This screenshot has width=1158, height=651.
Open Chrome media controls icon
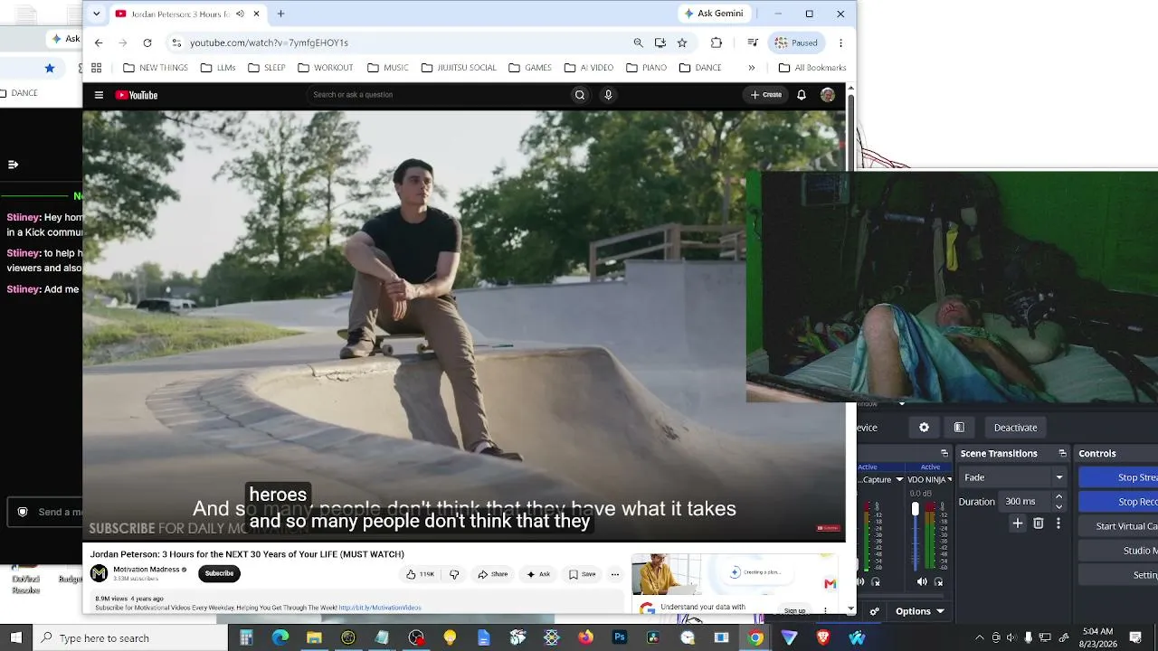(x=753, y=42)
